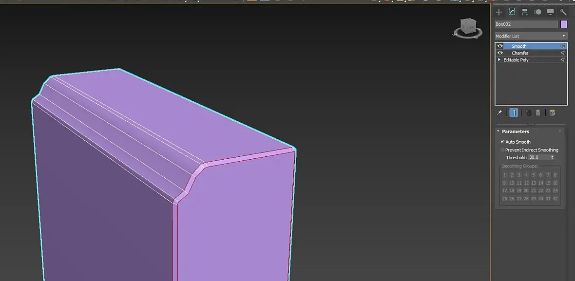Switch to the Modify command panel
Viewport: 575px width, 281px height.
click(512, 12)
